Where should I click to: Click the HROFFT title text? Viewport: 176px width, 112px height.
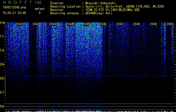coord(17,2)
